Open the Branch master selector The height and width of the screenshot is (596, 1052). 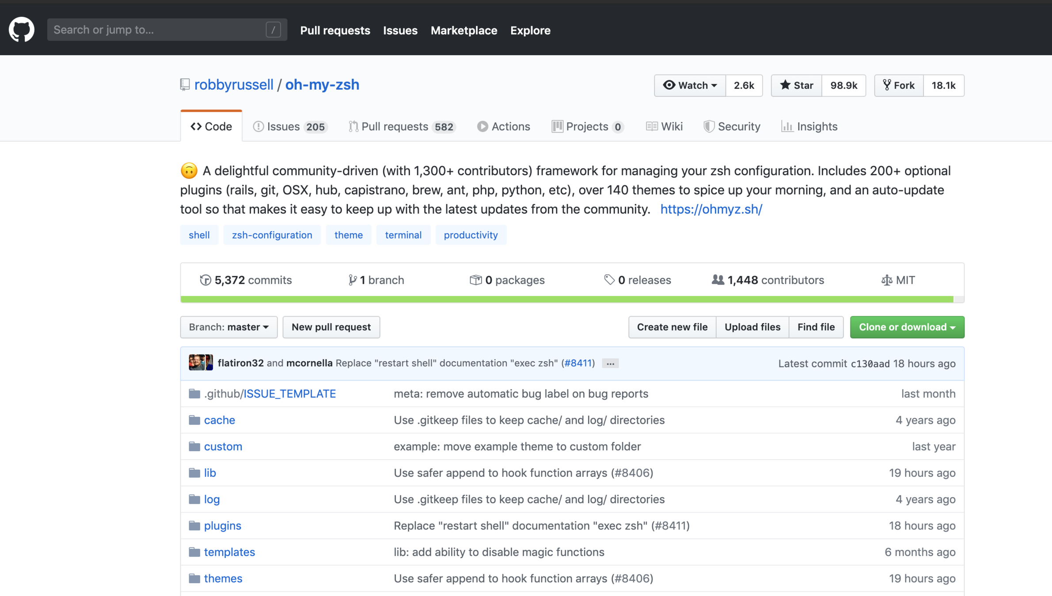228,327
